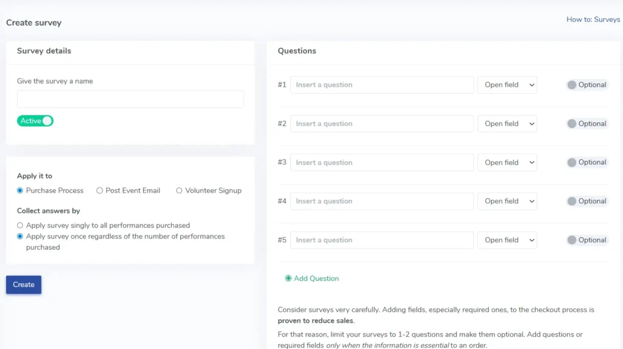Image resolution: width=623 pixels, height=349 pixels.
Task: Expand question #2 field type dropdown
Action: click(507, 124)
